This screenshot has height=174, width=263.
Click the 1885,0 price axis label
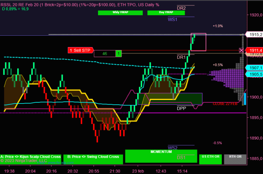pos(256,158)
